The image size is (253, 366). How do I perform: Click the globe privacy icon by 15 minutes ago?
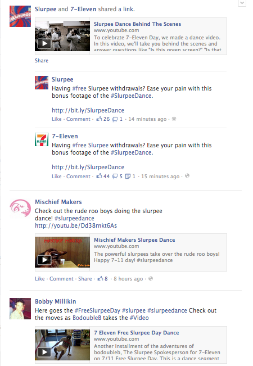(187, 176)
